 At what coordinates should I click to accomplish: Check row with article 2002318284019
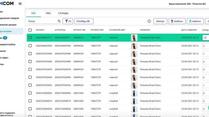click(x=30, y=101)
